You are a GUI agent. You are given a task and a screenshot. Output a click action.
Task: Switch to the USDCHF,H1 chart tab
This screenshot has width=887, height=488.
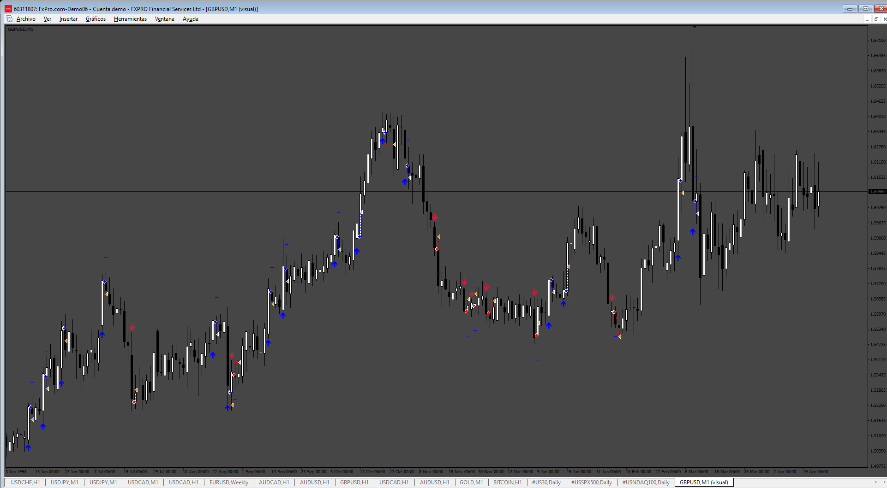pos(25,482)
